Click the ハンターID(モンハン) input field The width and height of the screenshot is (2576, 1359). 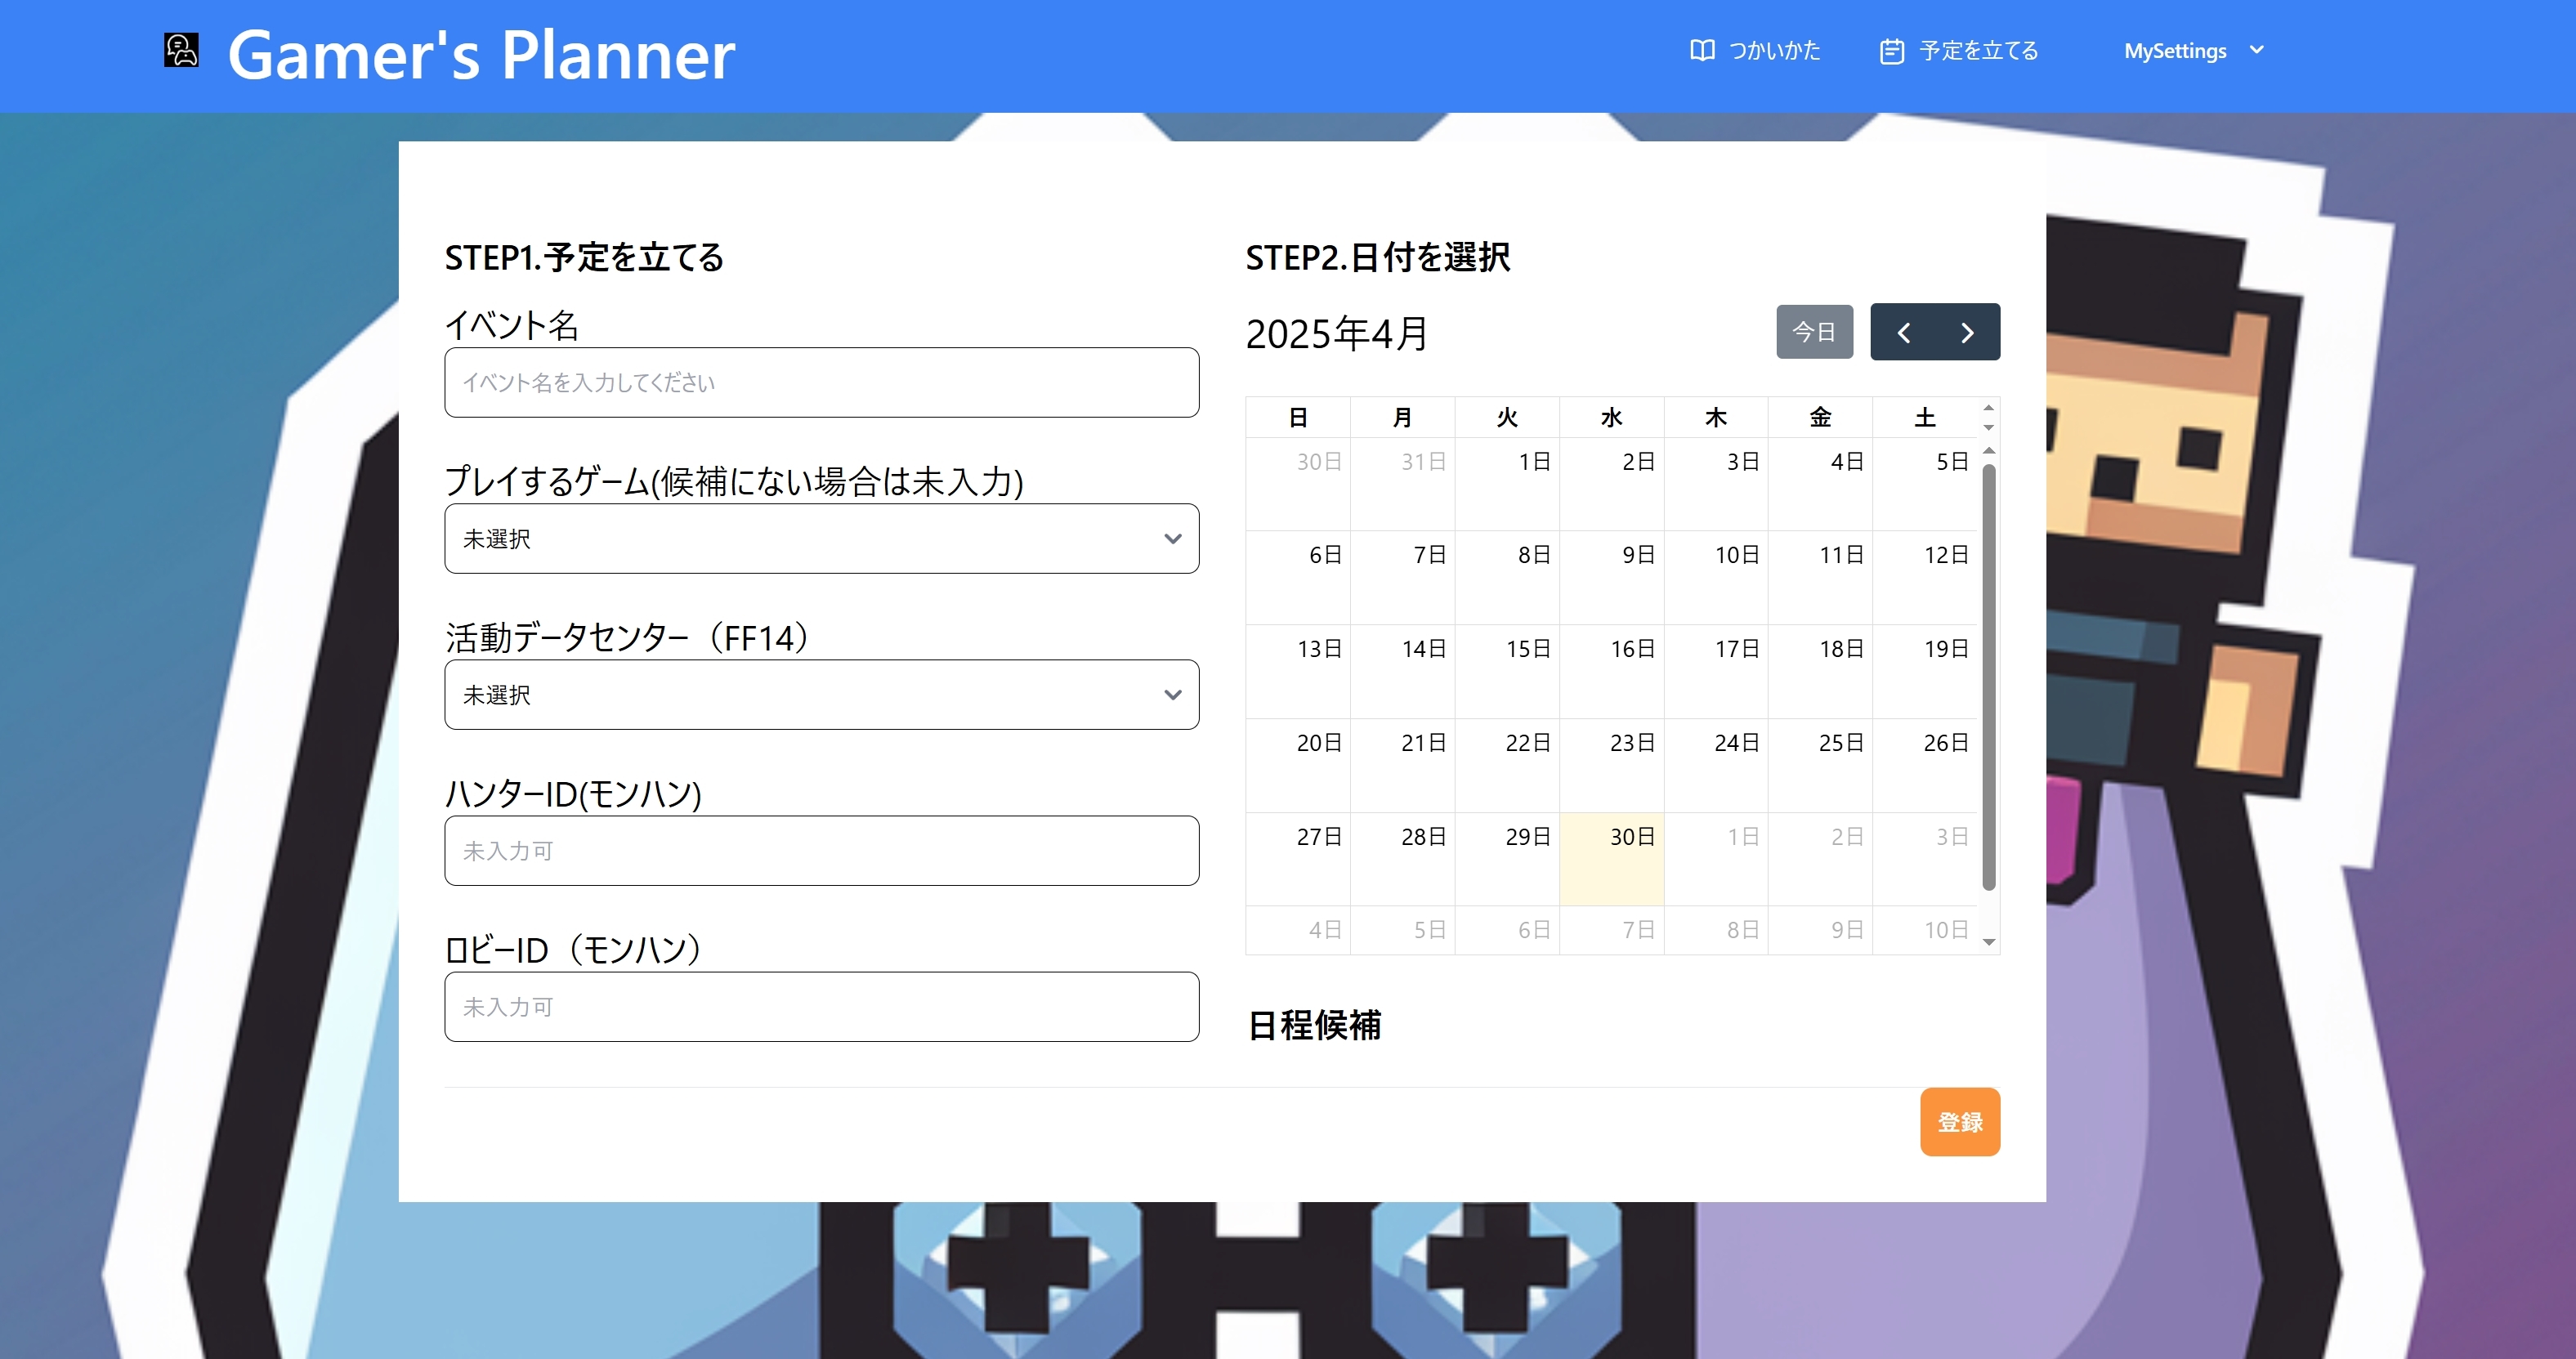point(821,851)
